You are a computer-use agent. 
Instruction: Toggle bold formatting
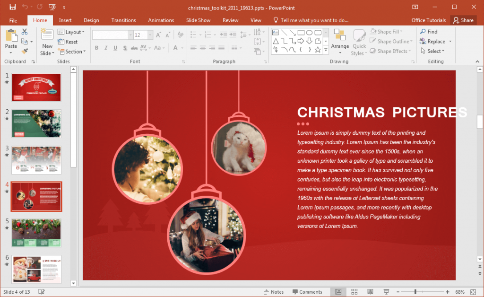point(96,48)
